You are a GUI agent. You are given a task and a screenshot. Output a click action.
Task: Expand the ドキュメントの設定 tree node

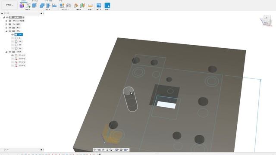click(x=6, y=21)
